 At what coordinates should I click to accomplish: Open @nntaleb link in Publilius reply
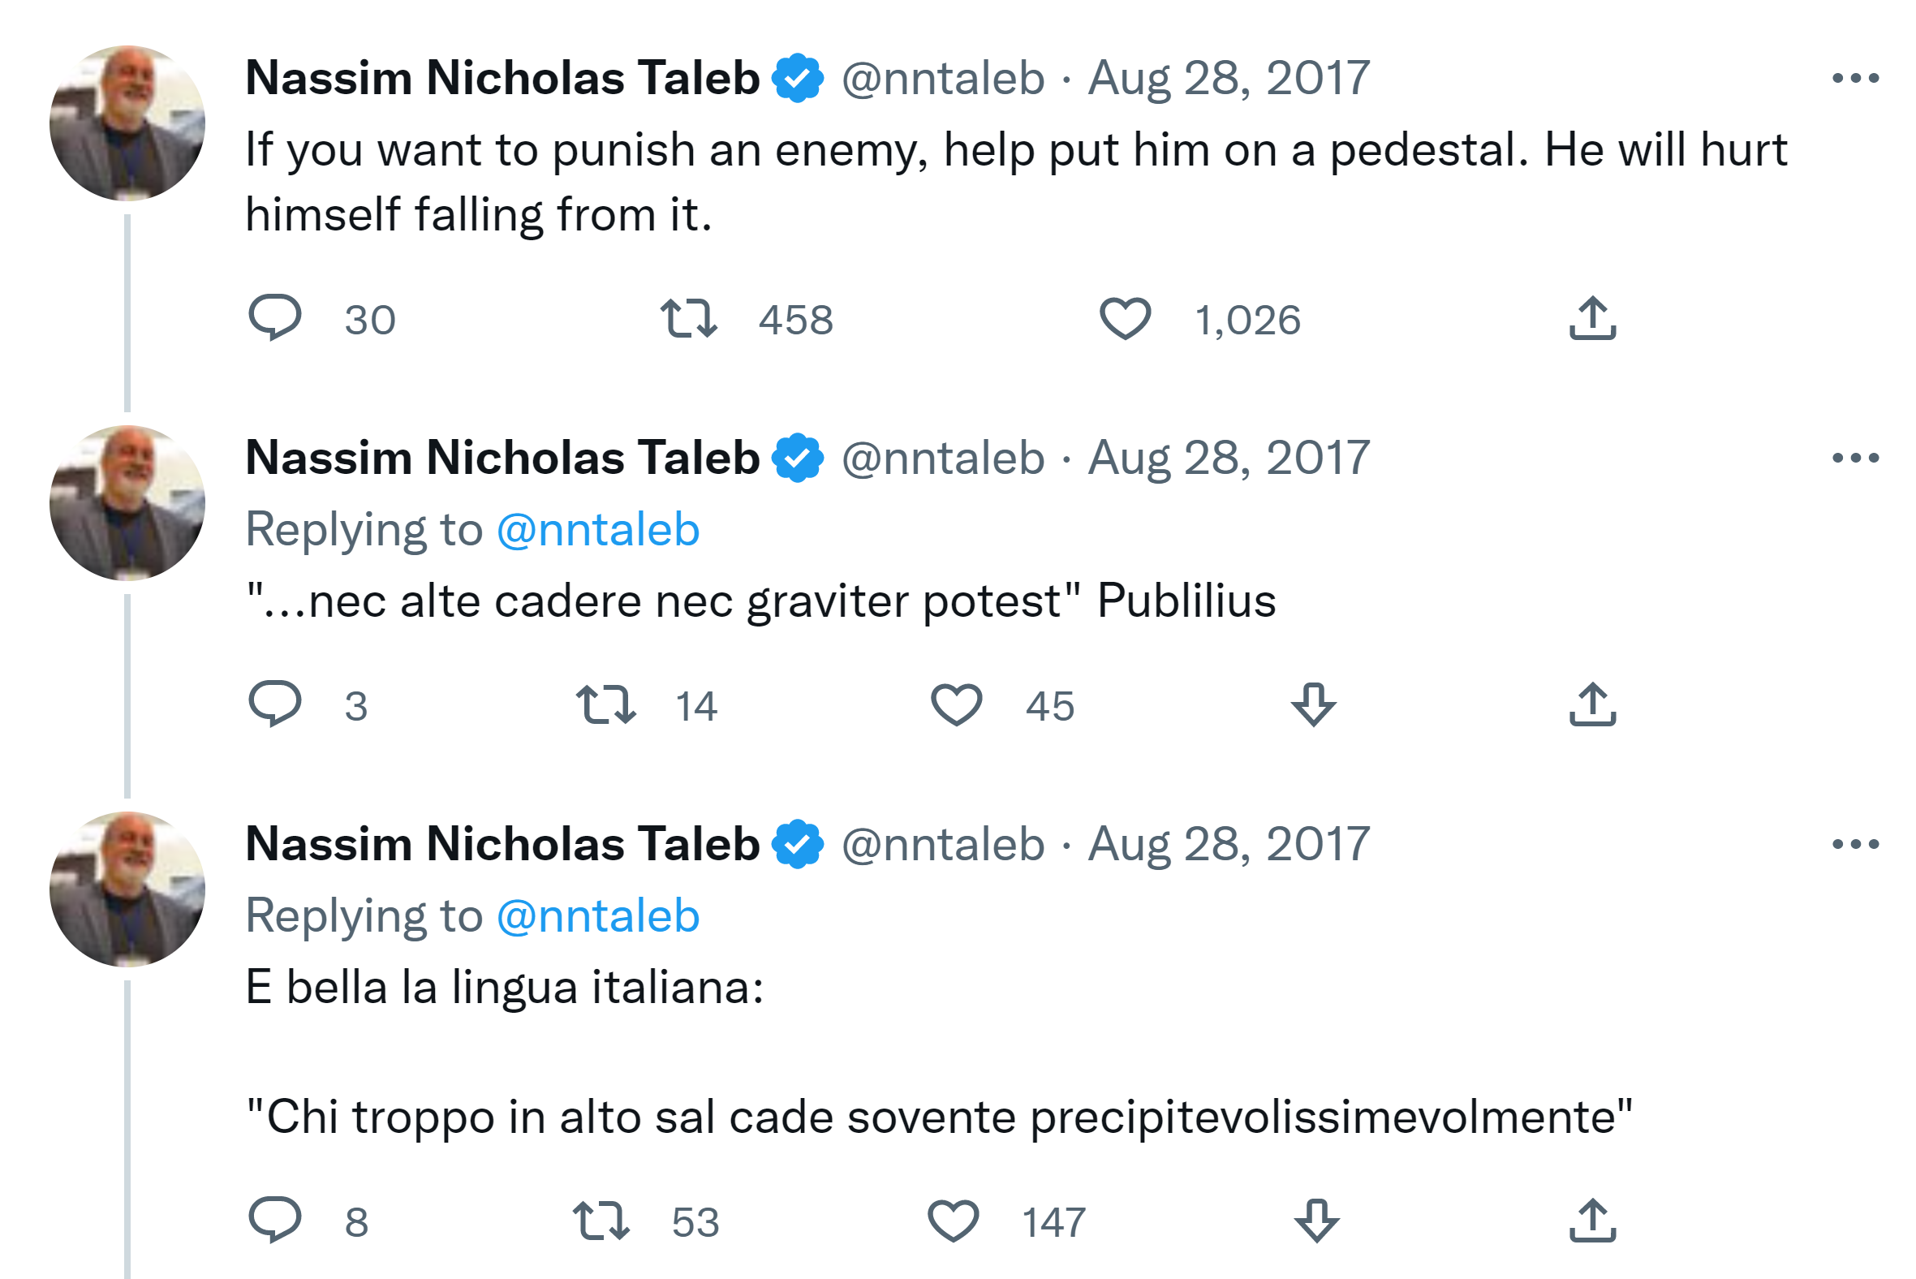598,530
